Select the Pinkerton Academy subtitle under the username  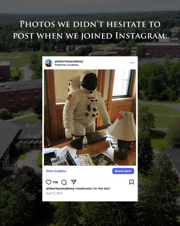[66, 65]
